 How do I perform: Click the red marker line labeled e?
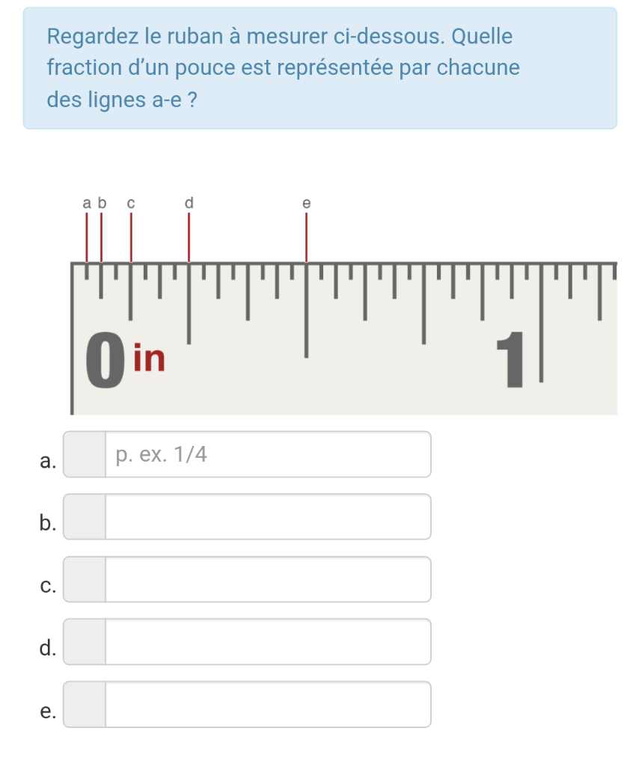point(306,236)
